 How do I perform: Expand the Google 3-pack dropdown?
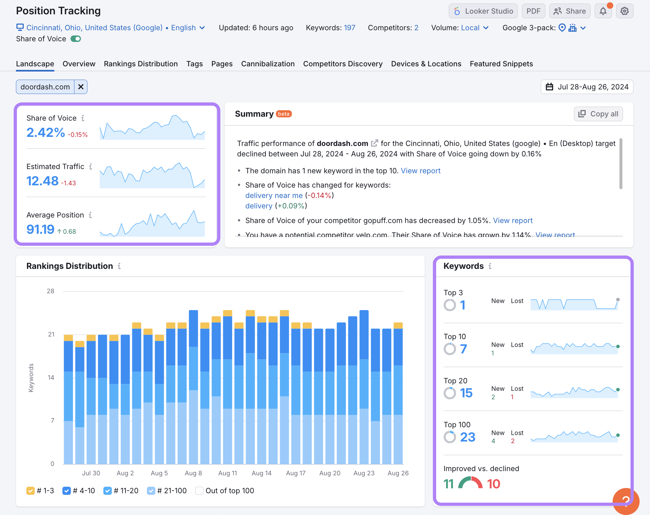(583, 28)
